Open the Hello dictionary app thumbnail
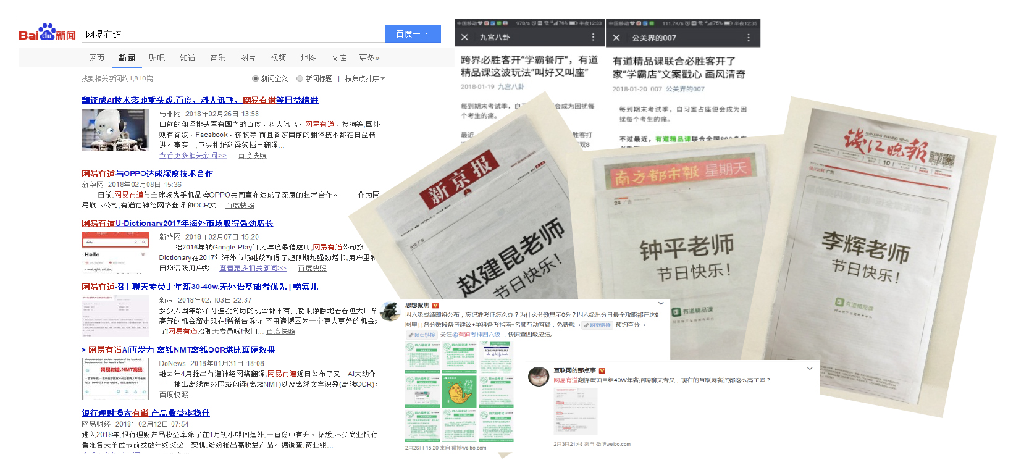Viewport: 1016px width, 473px height. [x=115, y=251]
